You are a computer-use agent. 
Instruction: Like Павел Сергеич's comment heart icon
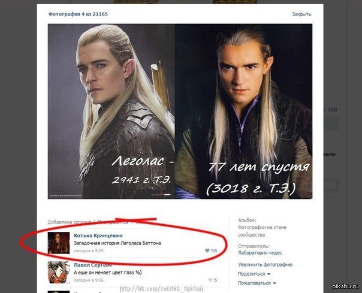pyautogui.click(x=210, y=280)
